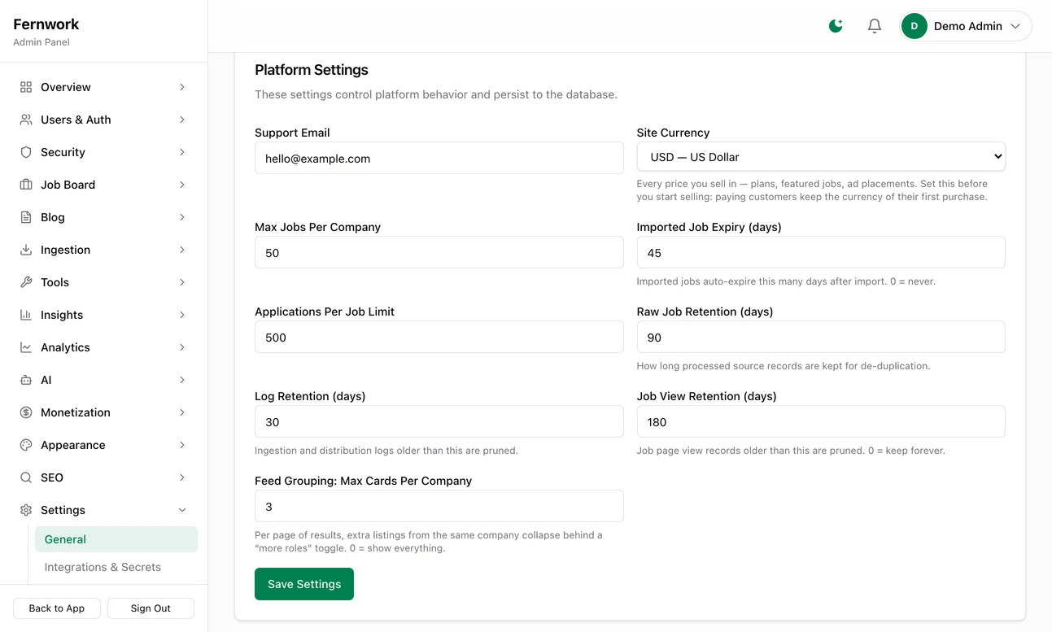Screen dimensions: 1052x632
Task: Click the AI robot icon
Action: (x=26, y=380)
